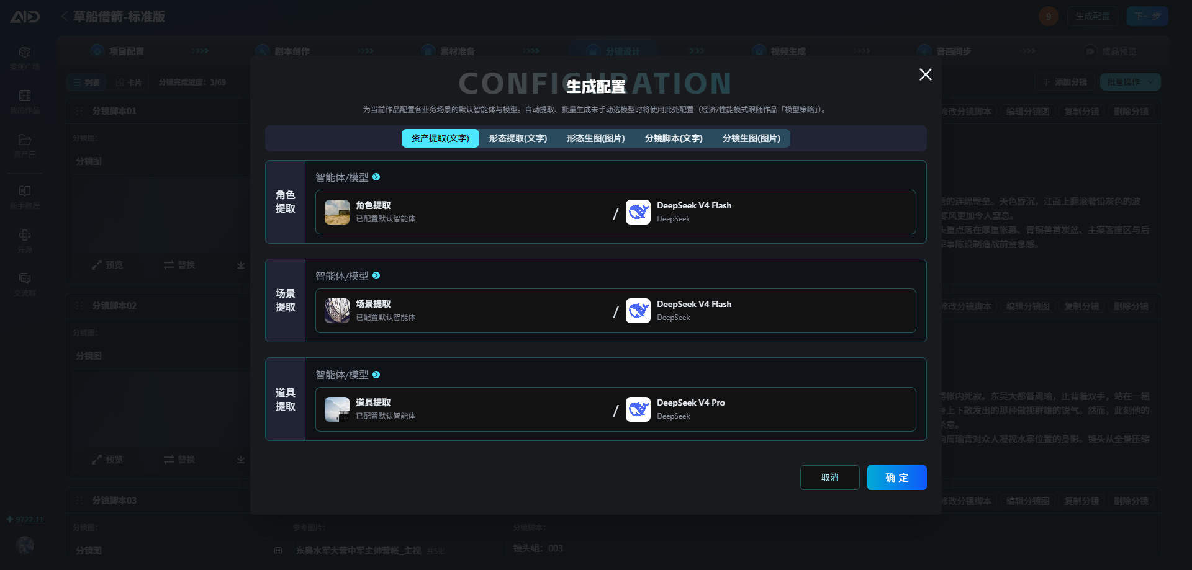Click the download icon under 分镜脚本01 image

pyautogui.click(x=241, y=265)
